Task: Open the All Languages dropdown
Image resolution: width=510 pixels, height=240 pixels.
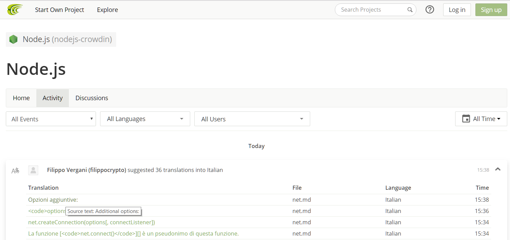Action: tap(145, 119)
